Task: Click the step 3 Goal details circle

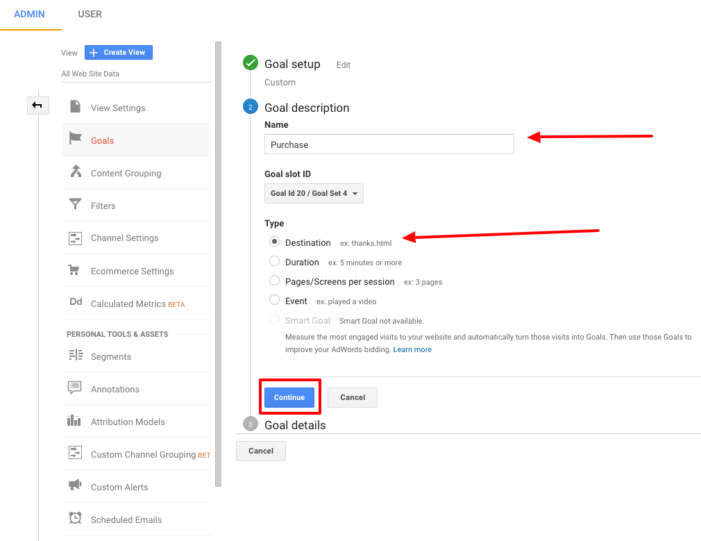Action: tap(251, 424)
